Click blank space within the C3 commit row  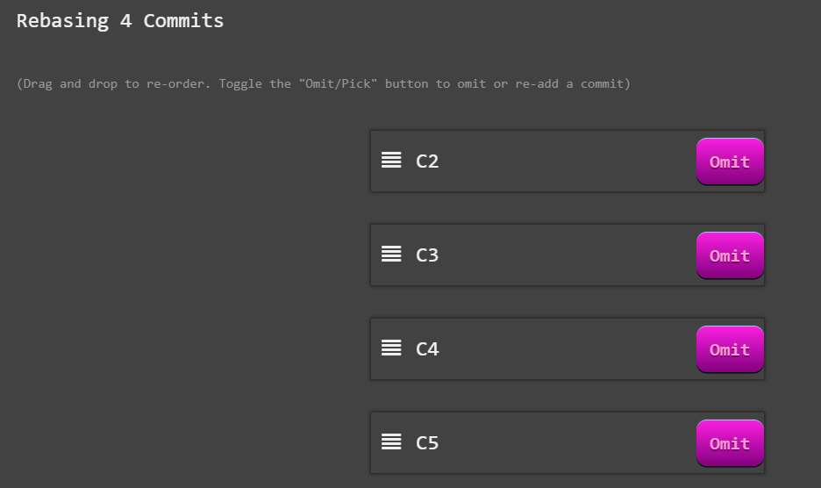tap(566, 255)
